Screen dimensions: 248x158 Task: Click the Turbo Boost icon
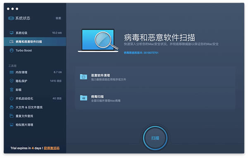tap(12, 51)
